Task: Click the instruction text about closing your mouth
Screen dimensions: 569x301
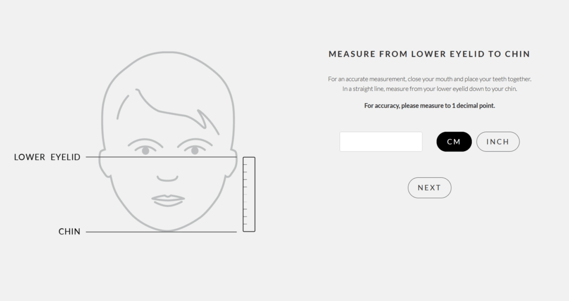Action: pyautogui.click(x=430, y=79)
